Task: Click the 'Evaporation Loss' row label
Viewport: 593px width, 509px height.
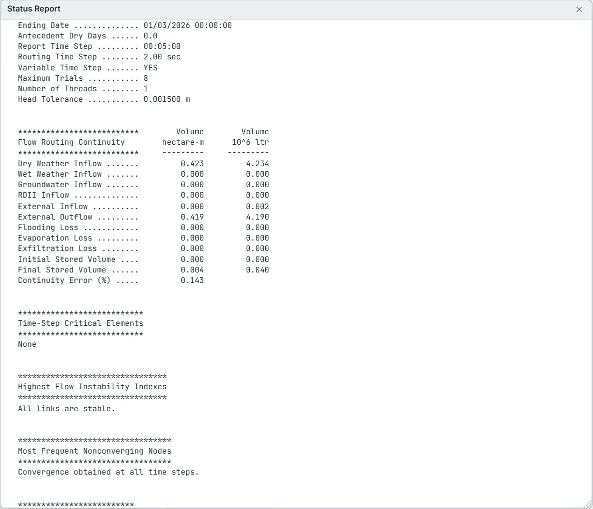Action: [x=55, y=238]
